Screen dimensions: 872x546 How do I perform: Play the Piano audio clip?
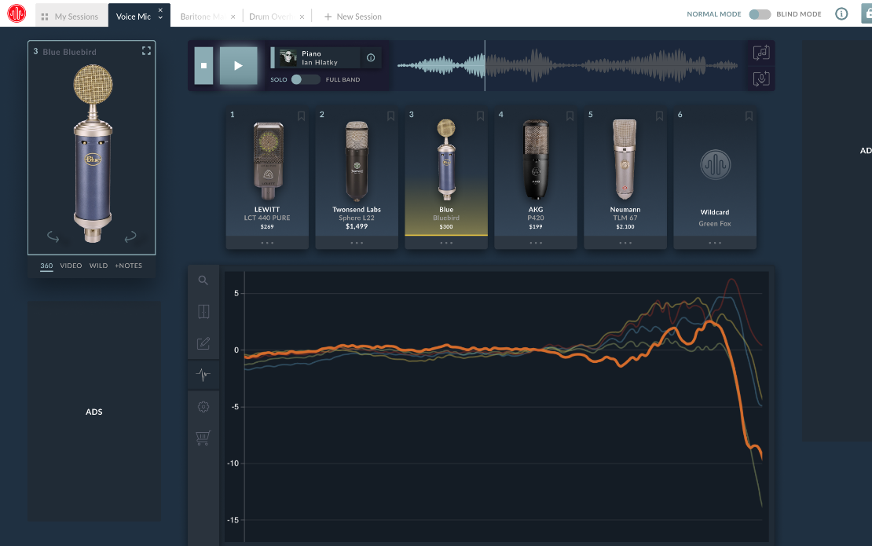point(238,66)
